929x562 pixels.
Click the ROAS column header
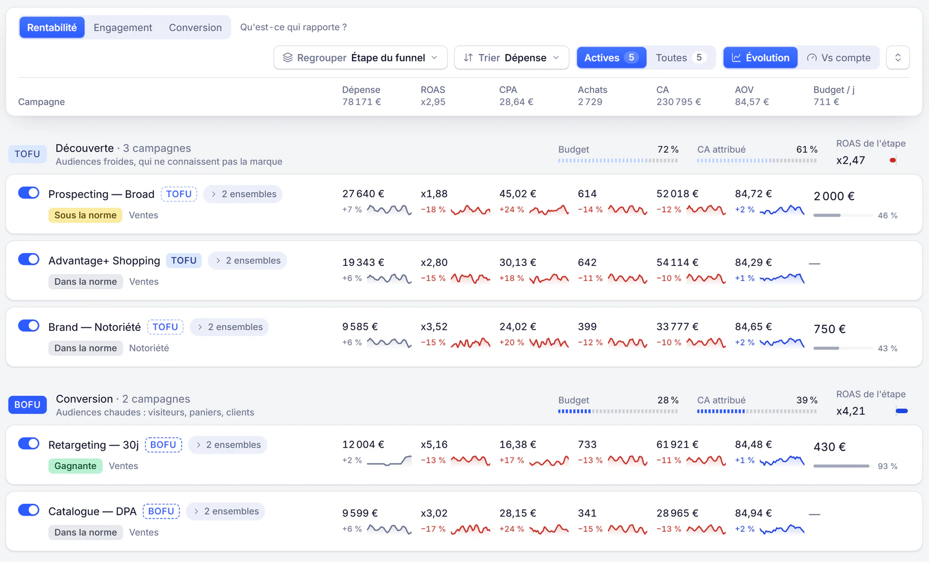pyautogui.click(x=433, y=90)
